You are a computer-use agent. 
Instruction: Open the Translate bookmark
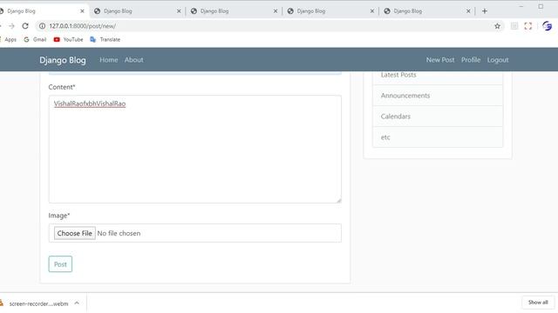[105, 39]
